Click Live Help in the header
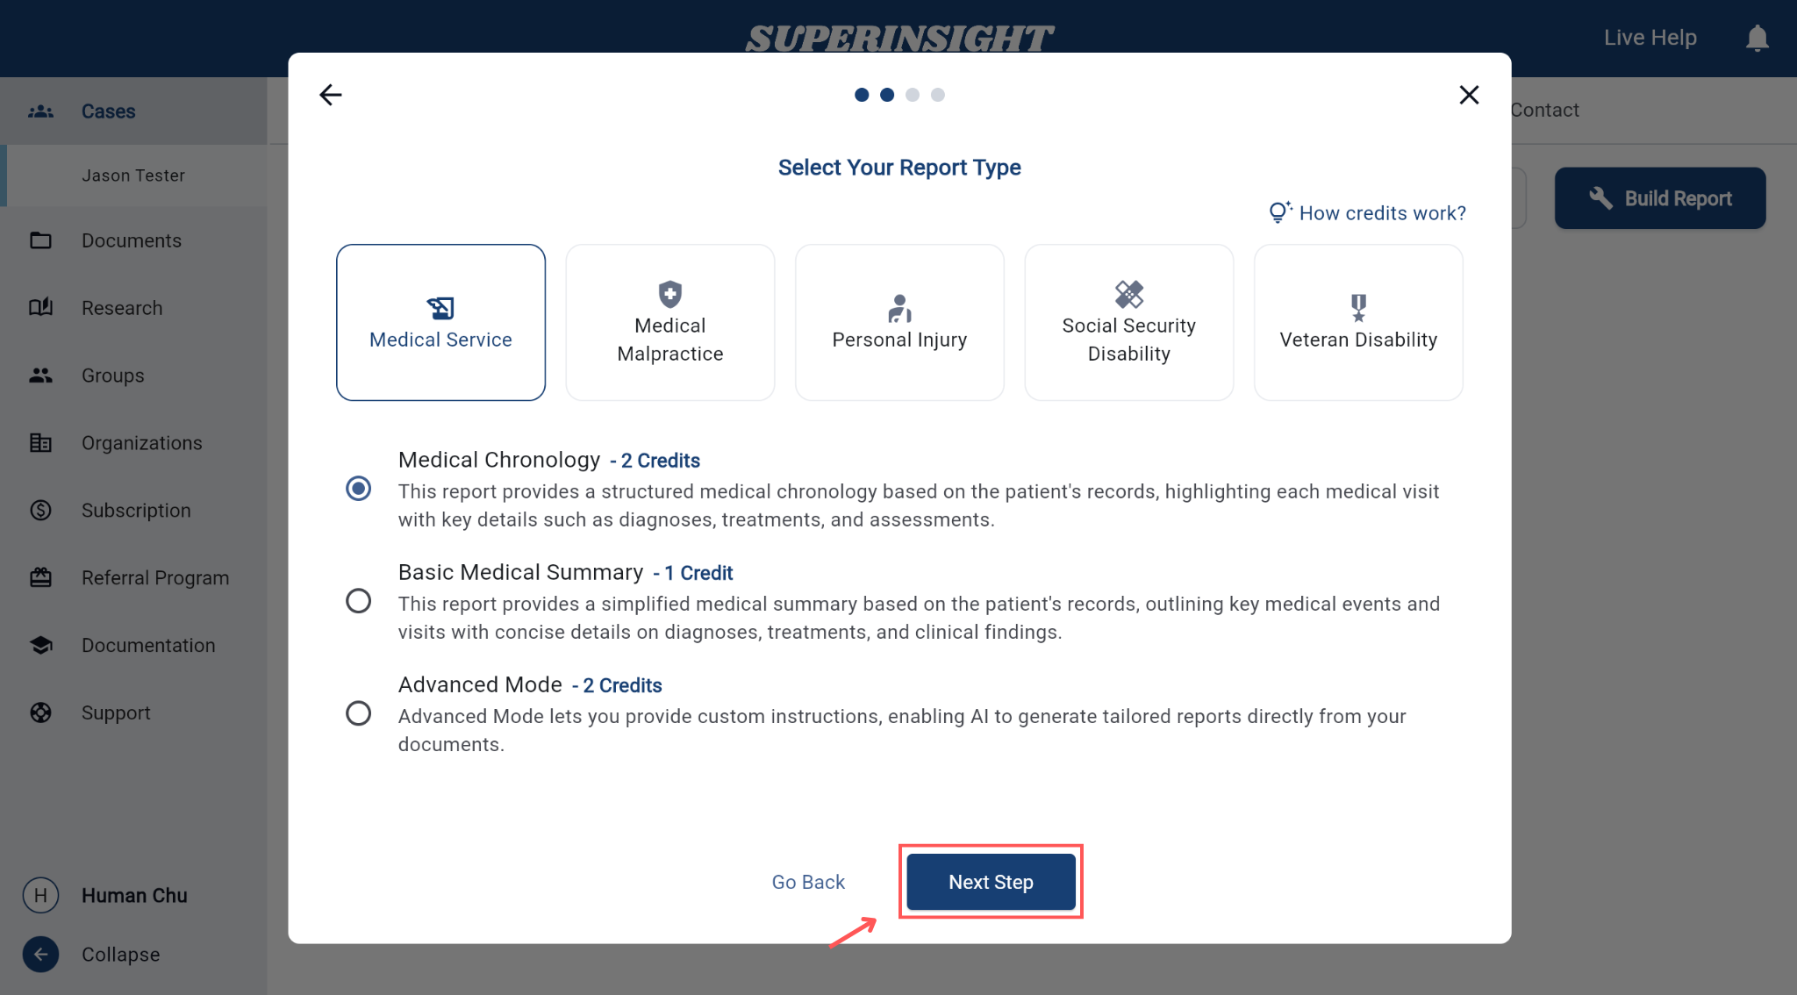The image size is (1797, 995). [x=1650, y=38]
